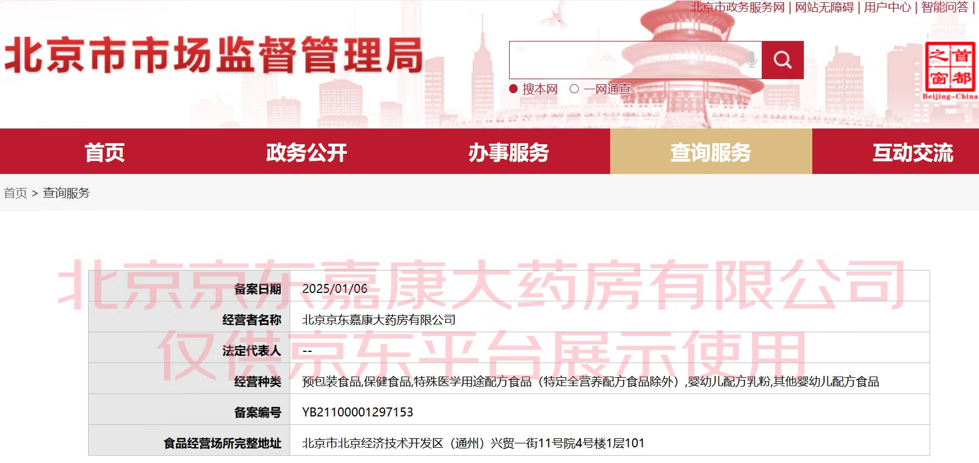The height and width of the screenshot is (463, 979).
Task: Click the 经营种类 value starting 预包装食品
Action: pyautogui.click(x=591, y=382)
